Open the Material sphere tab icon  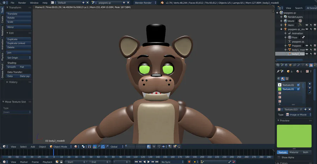pos(307,65)
